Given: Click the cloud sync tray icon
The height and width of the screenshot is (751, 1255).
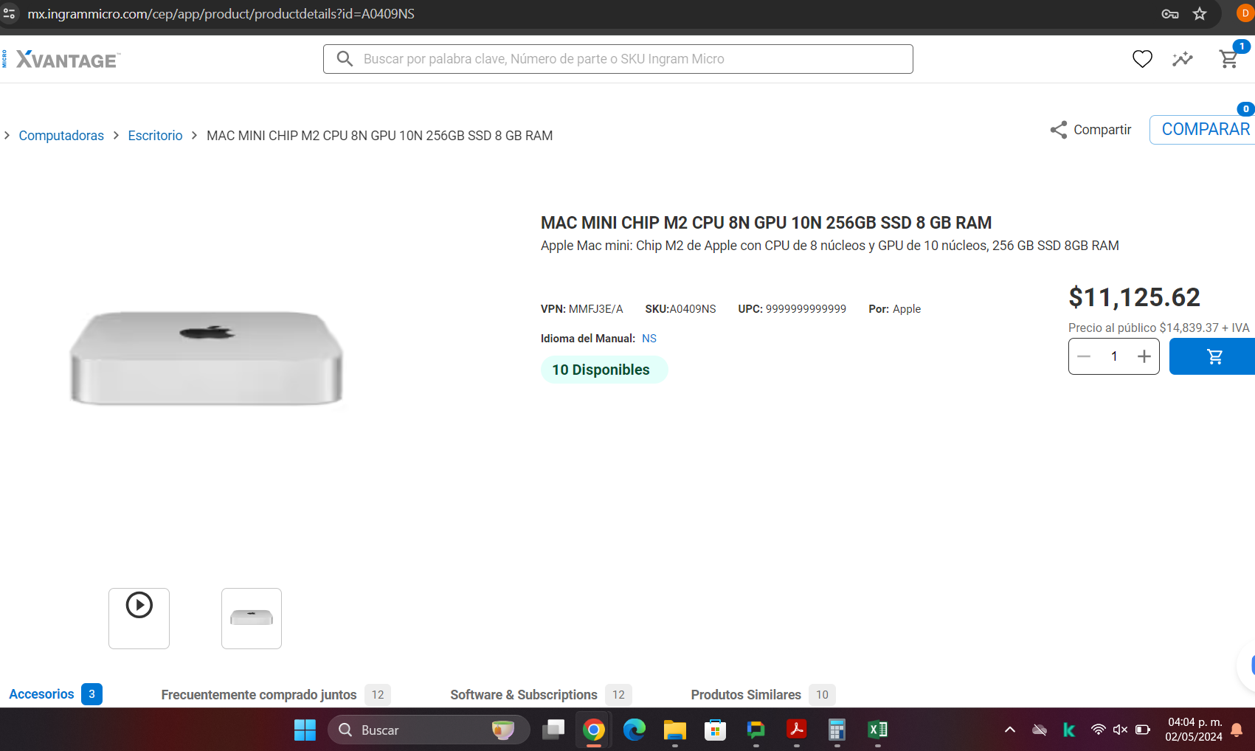Looking at the screenshot, I should (x=1040, y=730).
